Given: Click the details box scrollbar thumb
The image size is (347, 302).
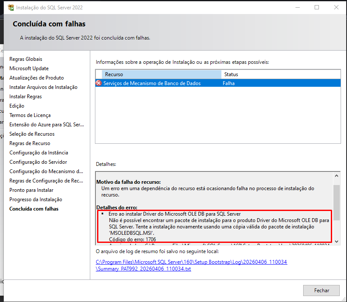Looking at the screenshot, I should pyautogui.click(x=336, y=202).
